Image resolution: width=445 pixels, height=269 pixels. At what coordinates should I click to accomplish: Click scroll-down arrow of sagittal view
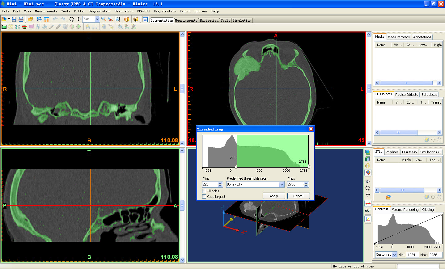pos(182,260)
